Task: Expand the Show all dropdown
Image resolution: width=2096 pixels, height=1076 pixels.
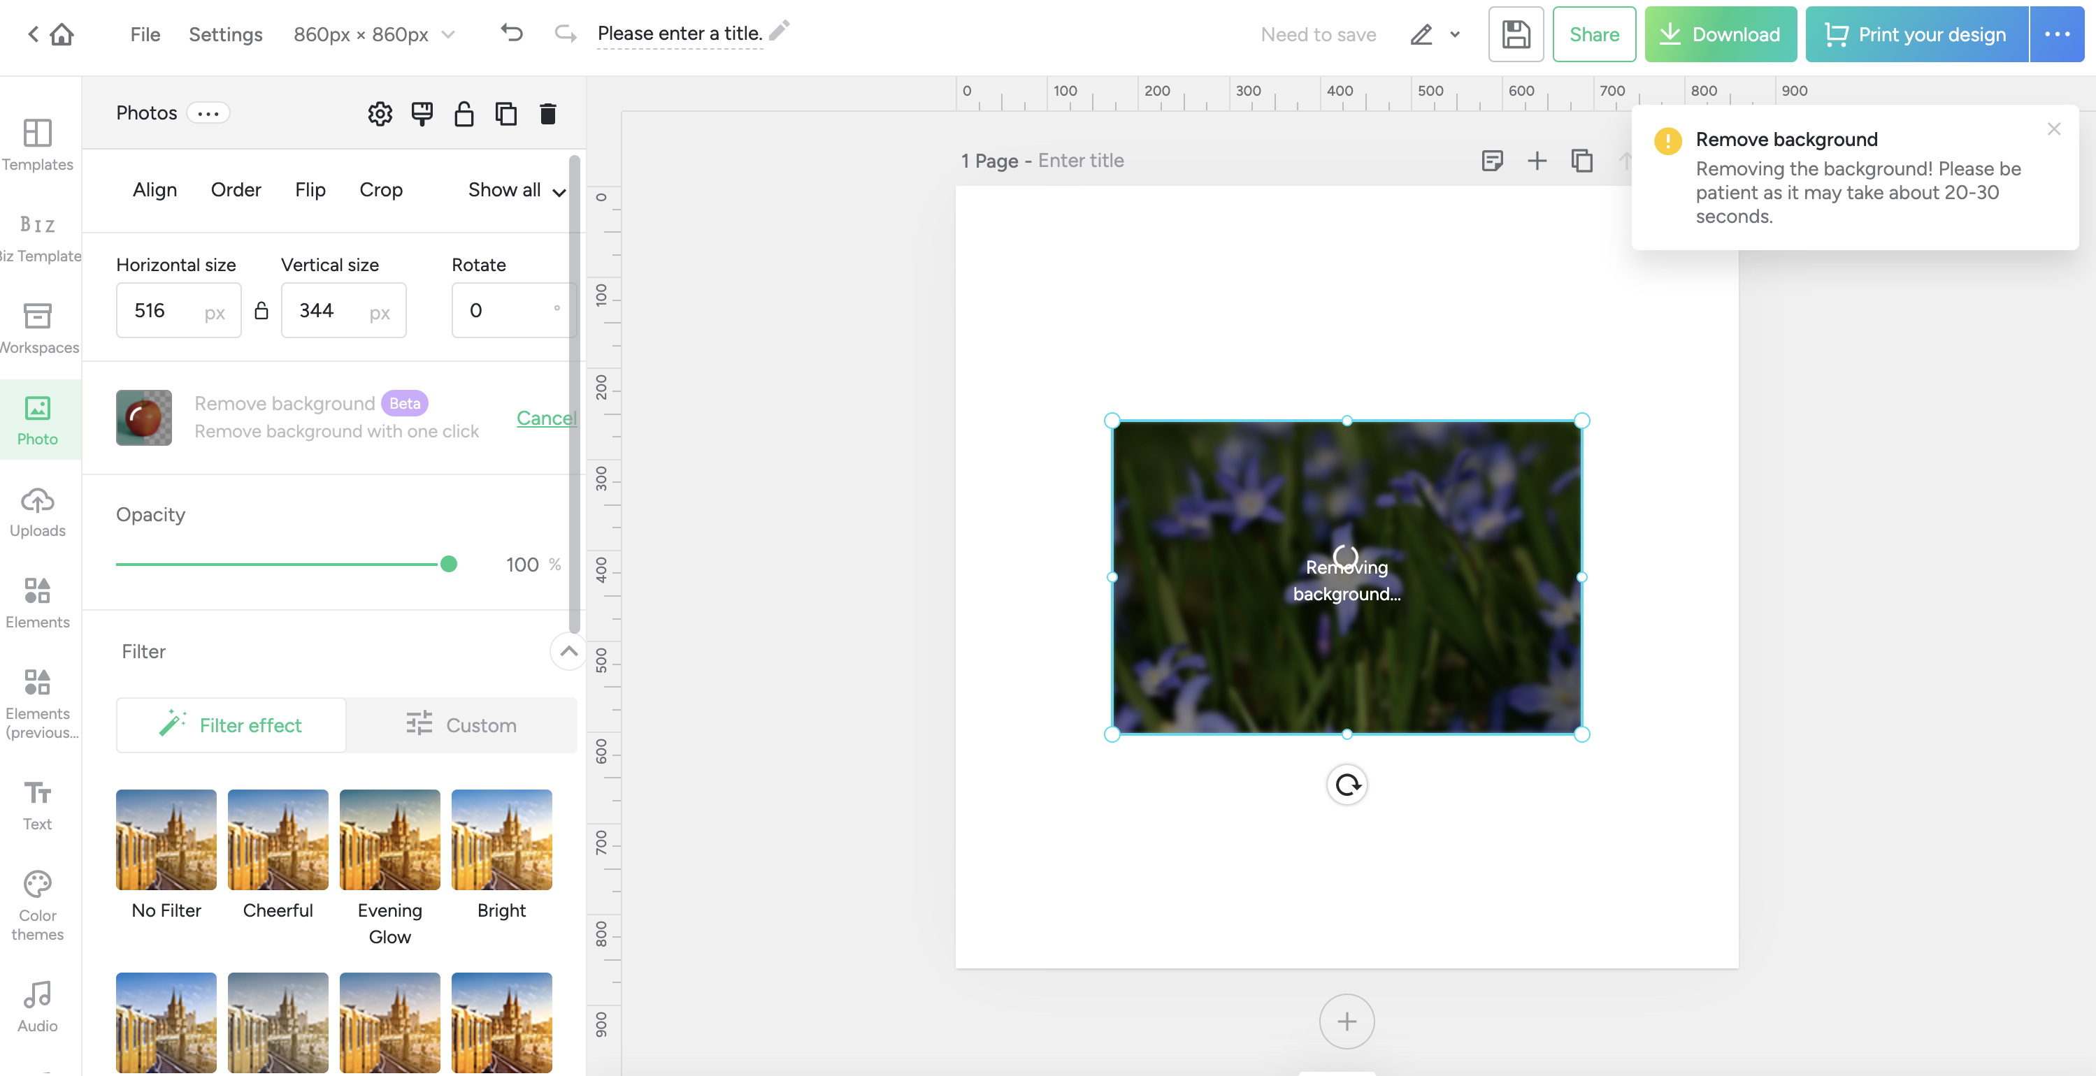Action: coord(516,190)
